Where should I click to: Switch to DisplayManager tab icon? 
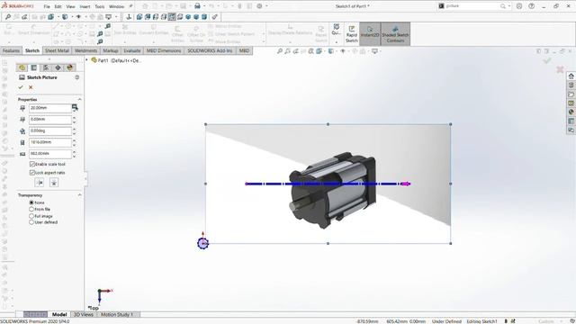tap(70, 67)
